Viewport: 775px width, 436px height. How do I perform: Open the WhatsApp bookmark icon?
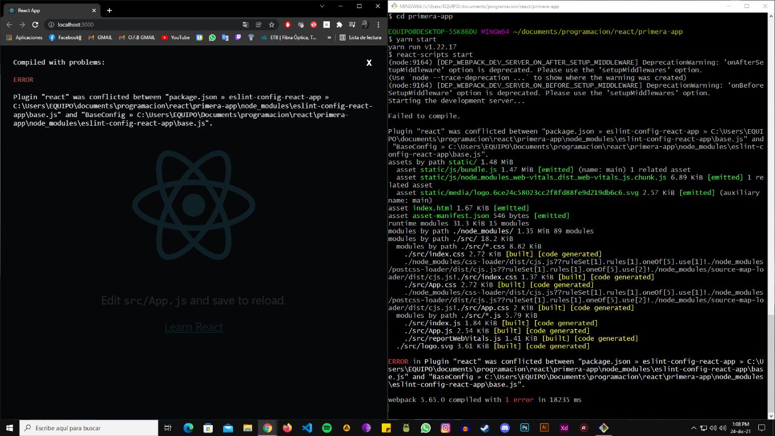tap(212, 37)
